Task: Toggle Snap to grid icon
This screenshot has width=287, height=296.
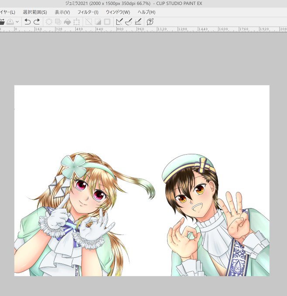Action: 138,22
